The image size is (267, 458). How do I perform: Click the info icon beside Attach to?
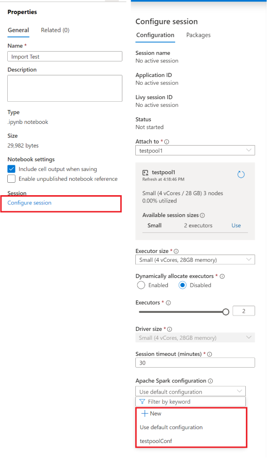tap(166, 141)
